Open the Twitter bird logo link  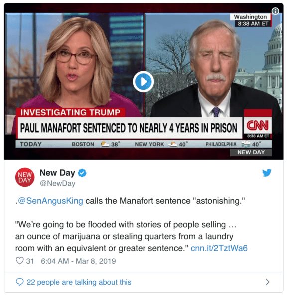click(x=267, y=173)
